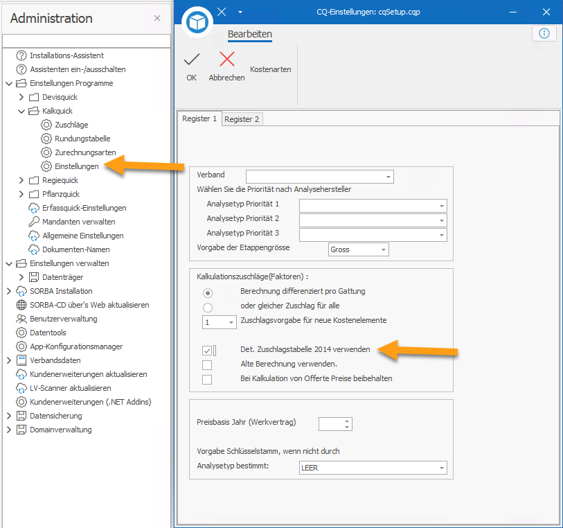Open the Verband combo box

click(319, 177)
